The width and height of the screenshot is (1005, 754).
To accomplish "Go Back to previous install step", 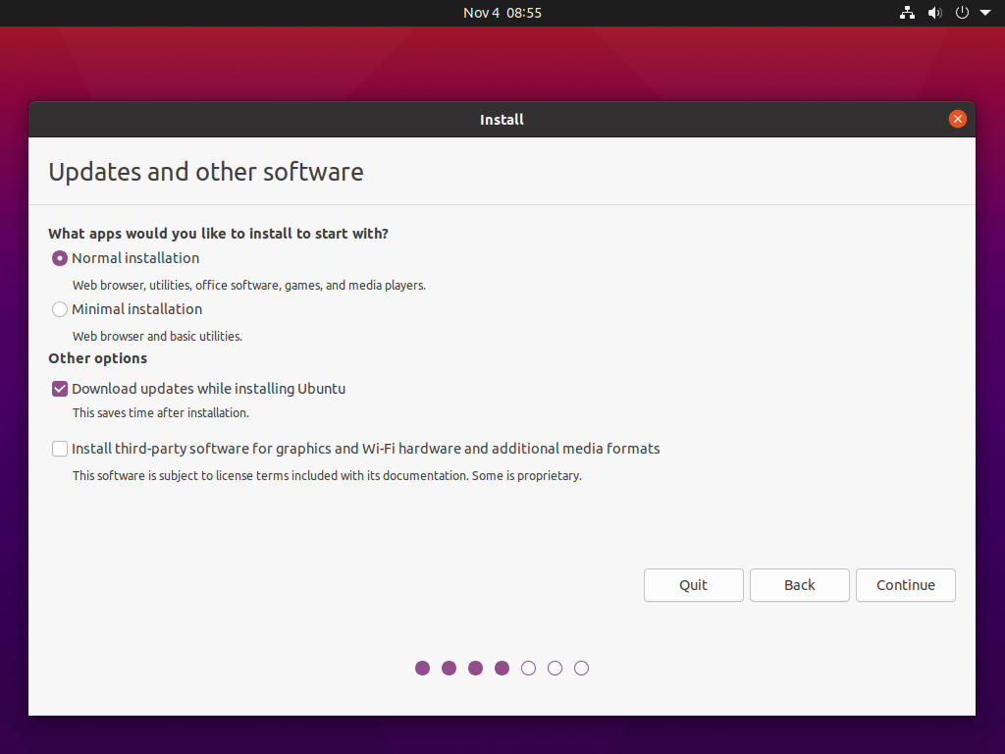I will [799, 585].
